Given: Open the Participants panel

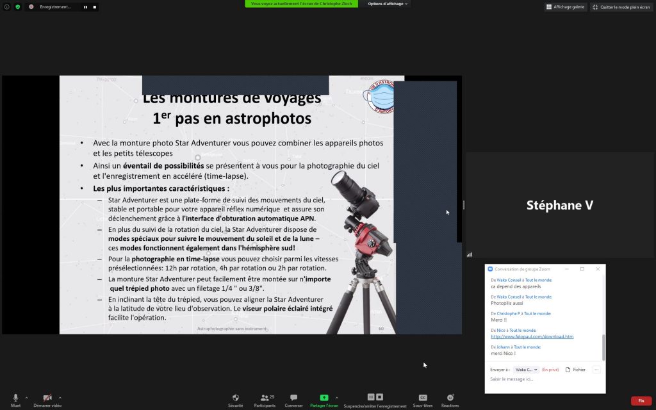Looking at the screenshot, I should point(265,400).
